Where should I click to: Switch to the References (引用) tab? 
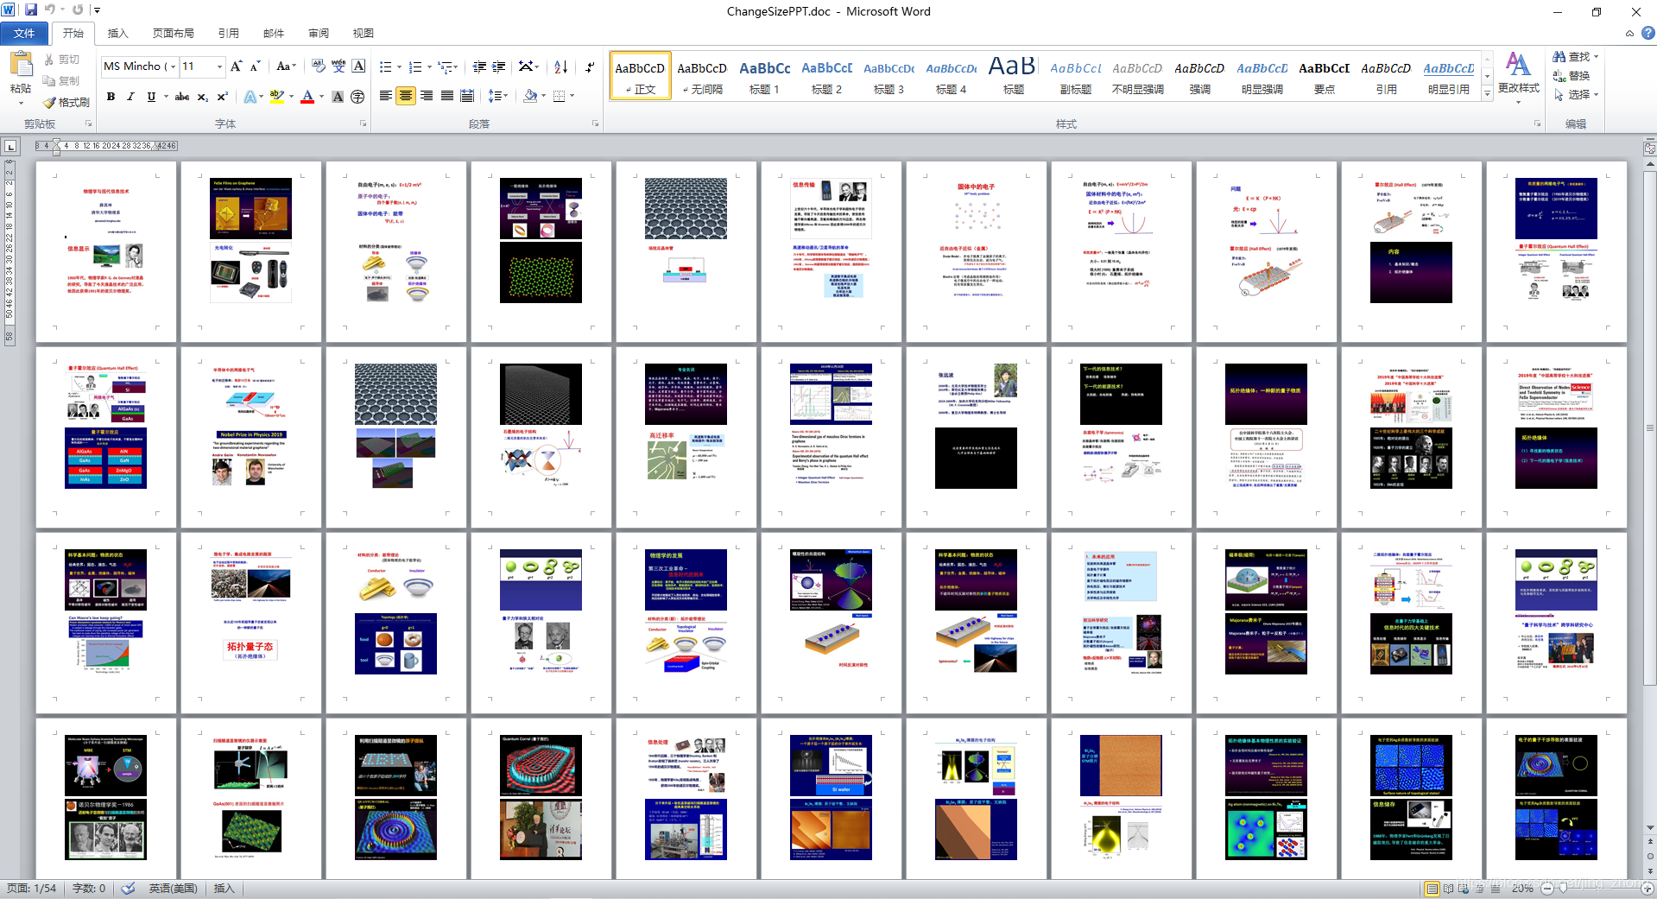[228, 34]
